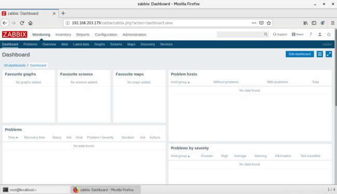337x194 pixels.
Task: Click the 'Not classified' column header
Action: point(311,156)
